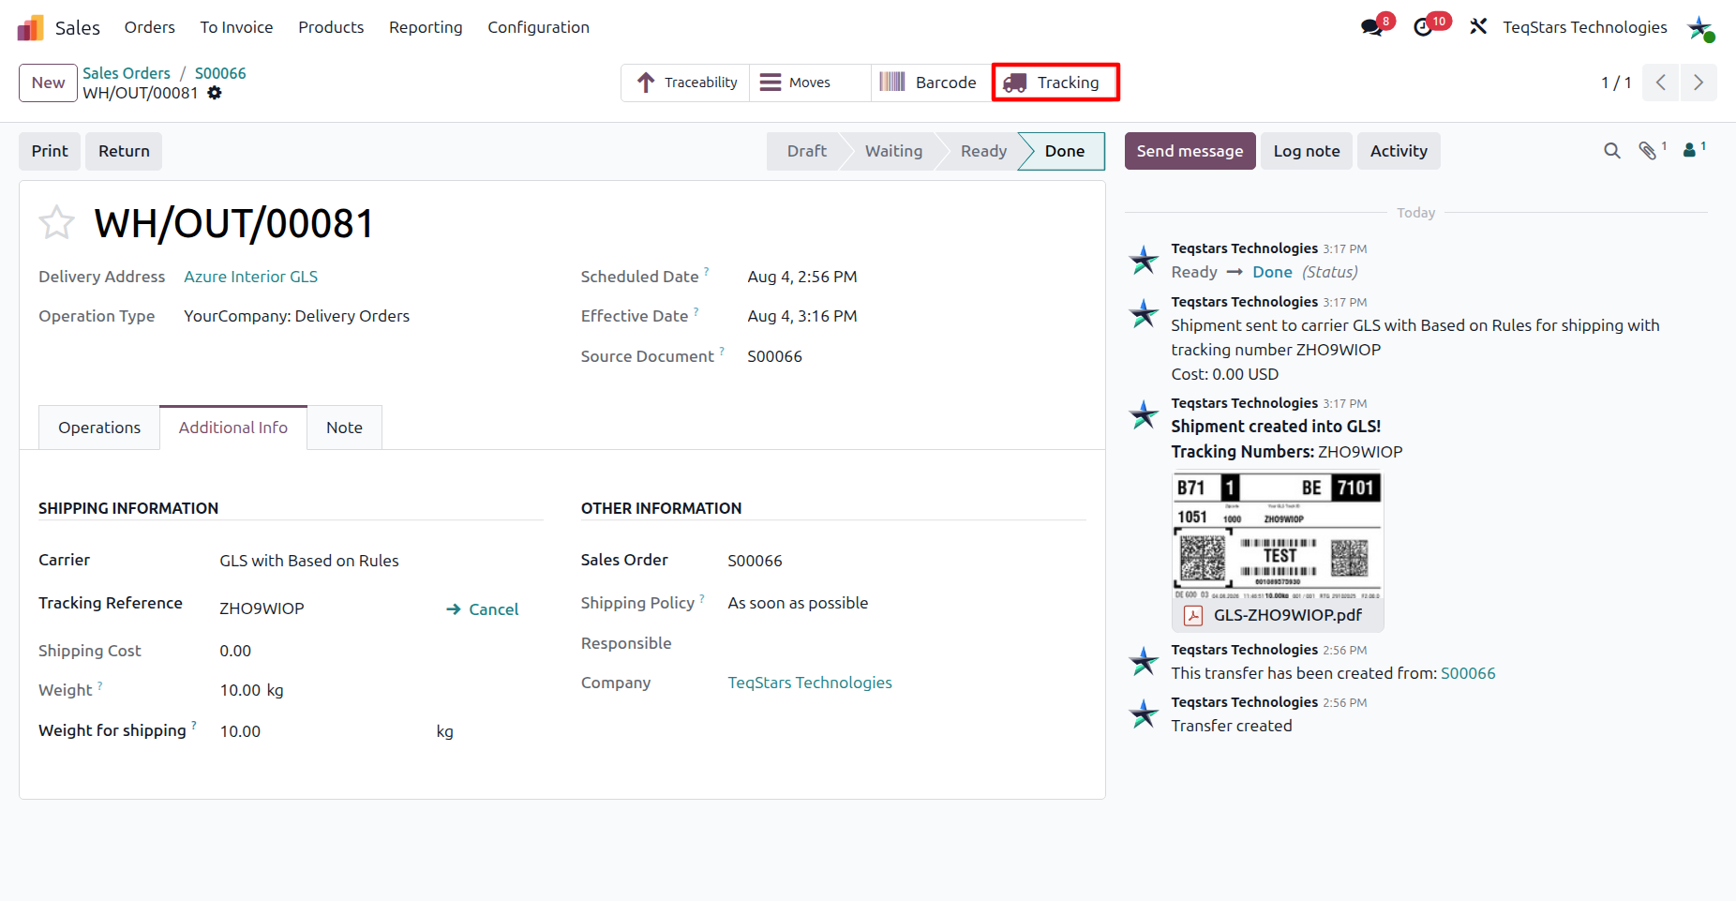
Task: Open the To Invoice menu
Action: [x=236, y=27]
